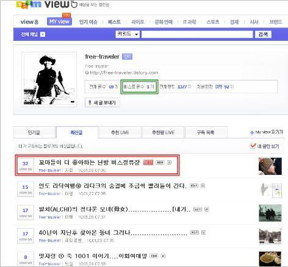Open the MY view tab
This screenshot has width=288, height=267.
coord(59,21)
